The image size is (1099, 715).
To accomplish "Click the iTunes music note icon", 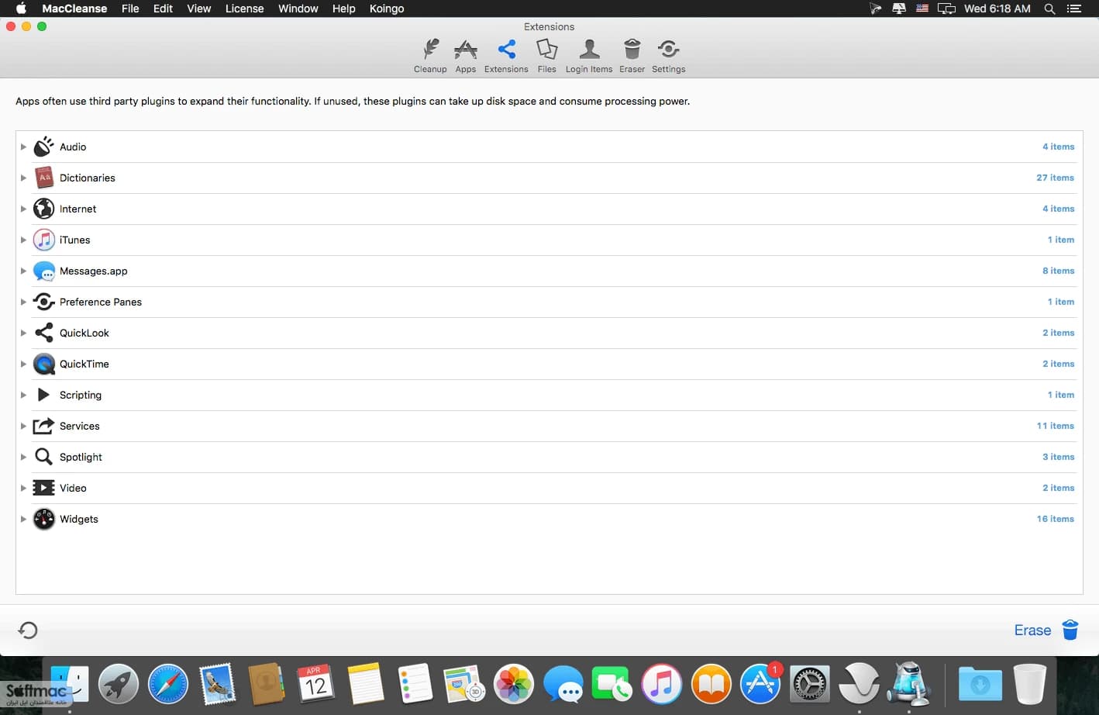I will [44, 240].
